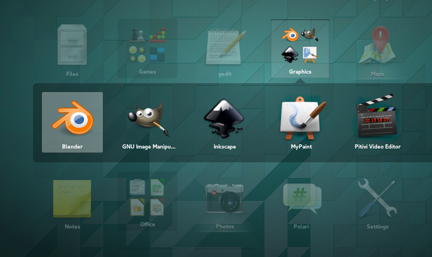Open the GIMP mascot icon
The width and height of the screenshot is (432, 257).
click(x=148, y=118)
